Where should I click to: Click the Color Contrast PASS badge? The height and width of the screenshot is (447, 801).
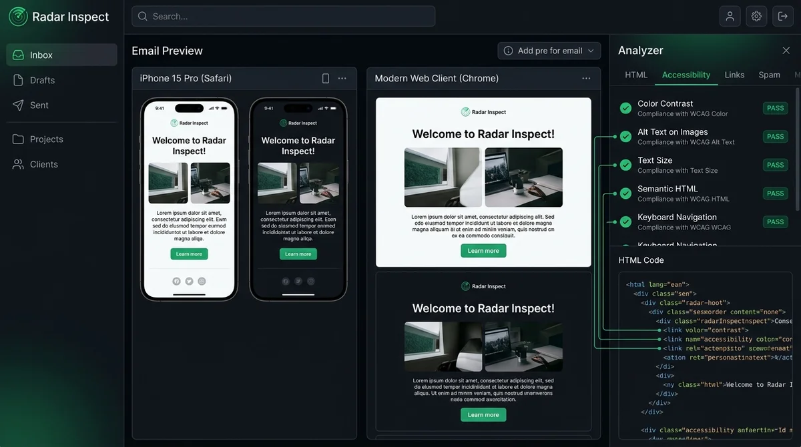point(776,108)
